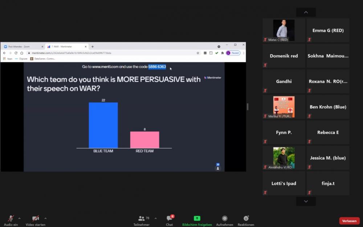The width and height of the screenshot is (363, 227).
Task: Click the www.menti.com link text
Action: tap(105, 67)
